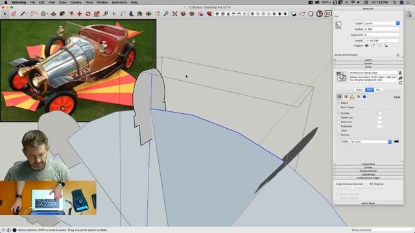Image resolution: width=415 pixels, height=233 pixels.
Task: Open the Extensions menu
Action: (119, 3)
